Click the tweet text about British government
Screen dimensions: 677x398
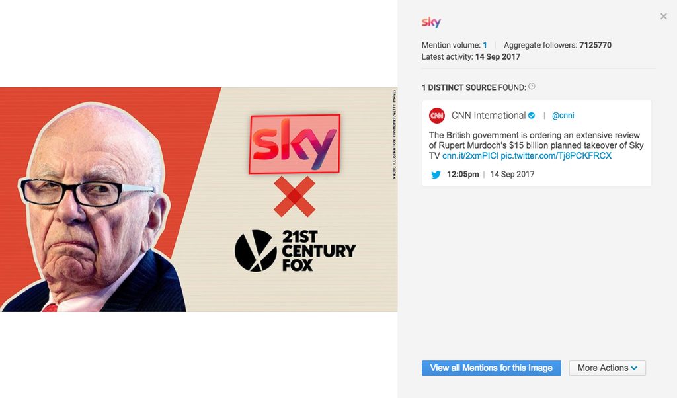(536, 145)
